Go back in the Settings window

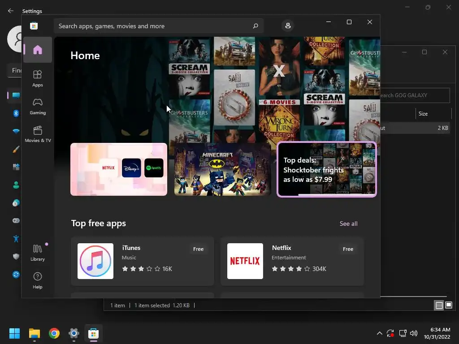(11, 11)
